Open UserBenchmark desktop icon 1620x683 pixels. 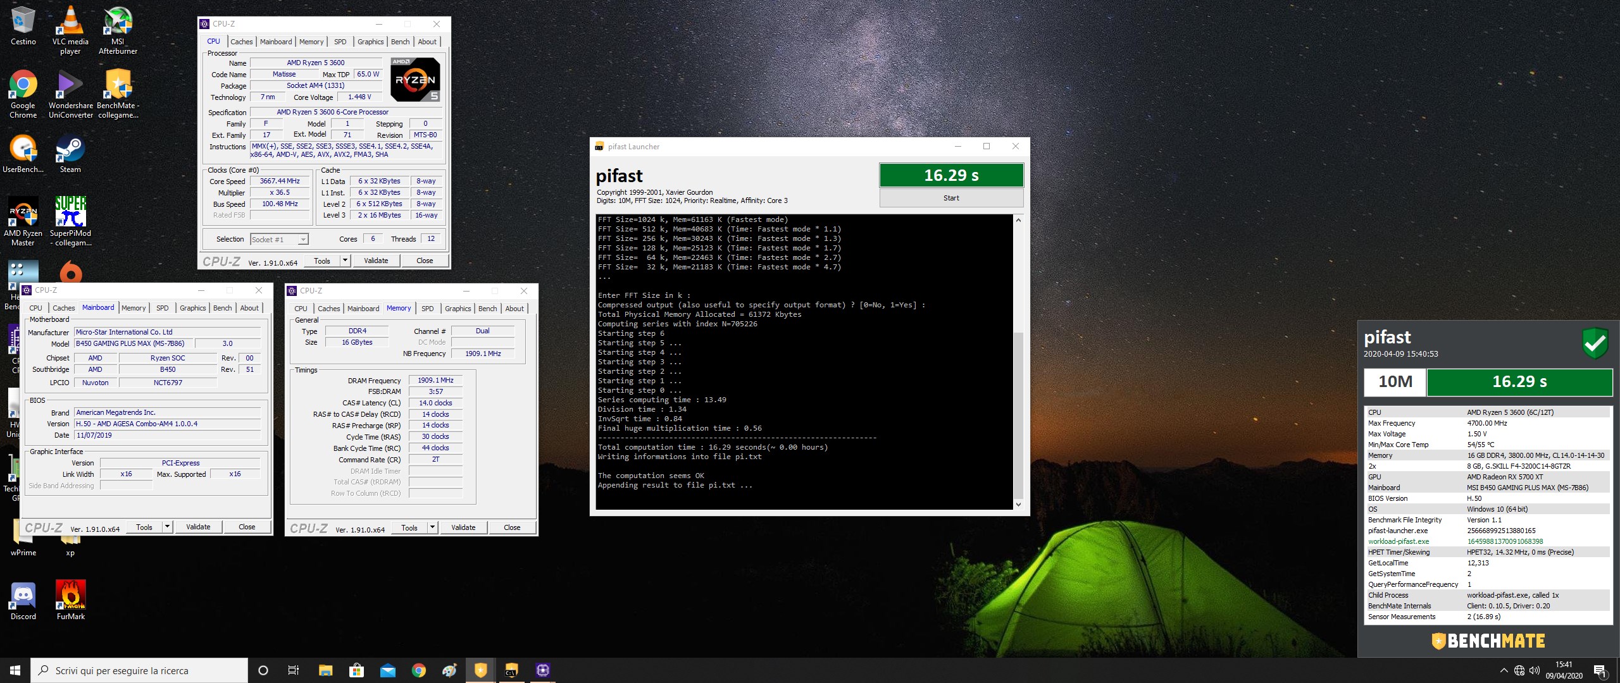click(x=23, y=153)
